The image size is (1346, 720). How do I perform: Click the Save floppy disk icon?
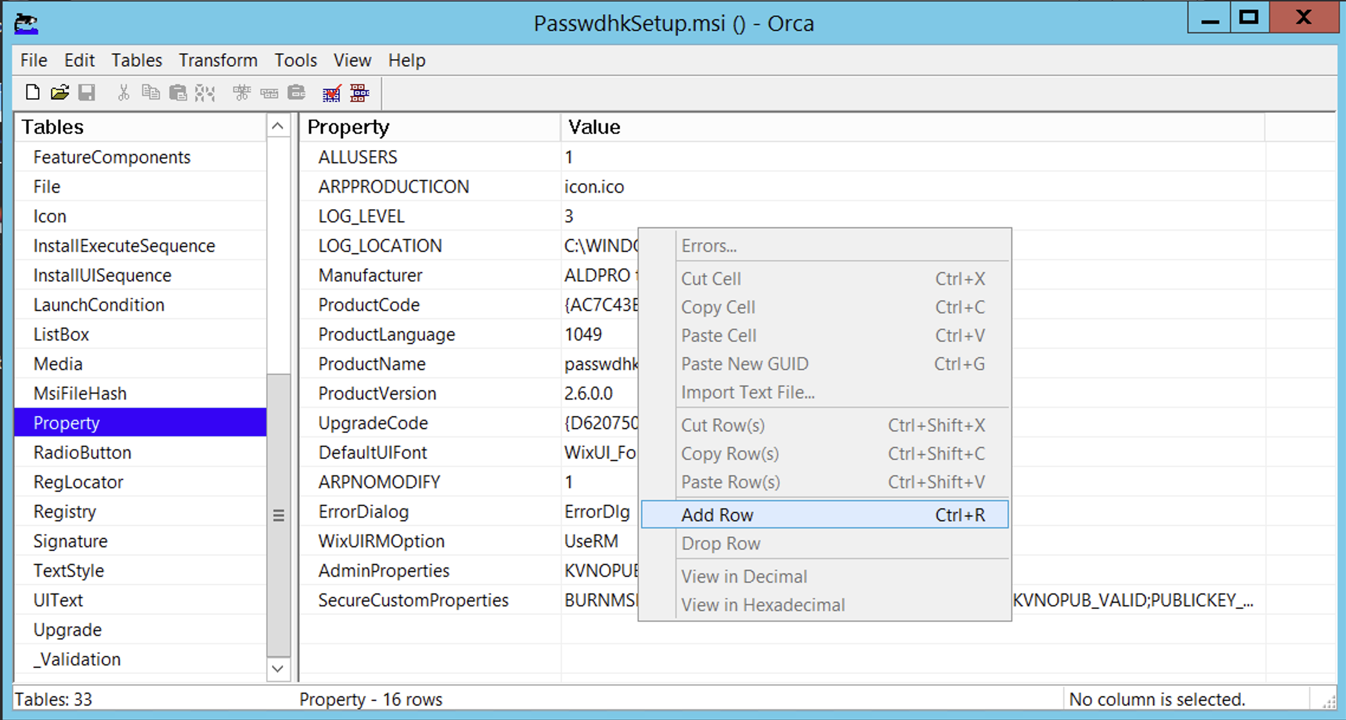tap(87, 93)
